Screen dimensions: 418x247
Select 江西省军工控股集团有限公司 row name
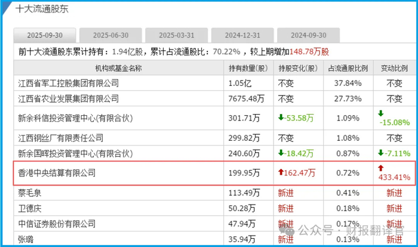tap(69, 84)
